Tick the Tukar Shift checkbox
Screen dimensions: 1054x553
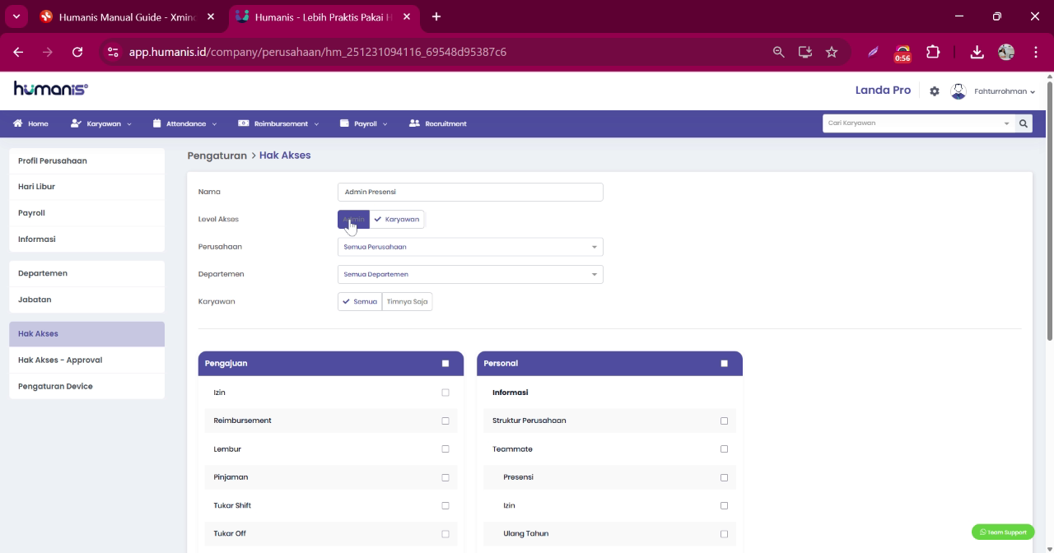(x=445, y=505)
